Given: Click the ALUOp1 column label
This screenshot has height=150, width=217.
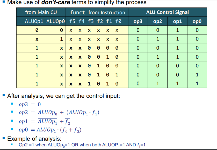Looking at the screenshot, I should pos(34,21).
